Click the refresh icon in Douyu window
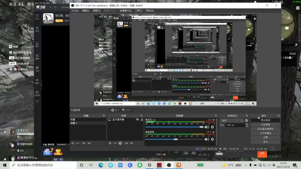Viewport: 301px width, 169px height. coord(55,7)
